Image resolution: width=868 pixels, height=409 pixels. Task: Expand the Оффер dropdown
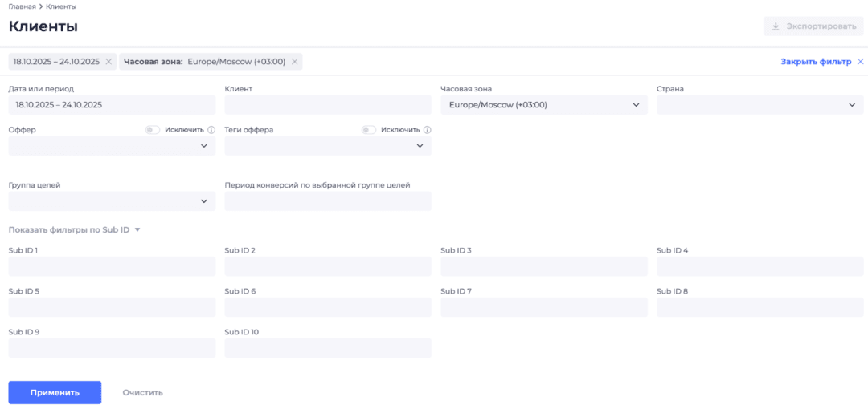coord(112,146)
